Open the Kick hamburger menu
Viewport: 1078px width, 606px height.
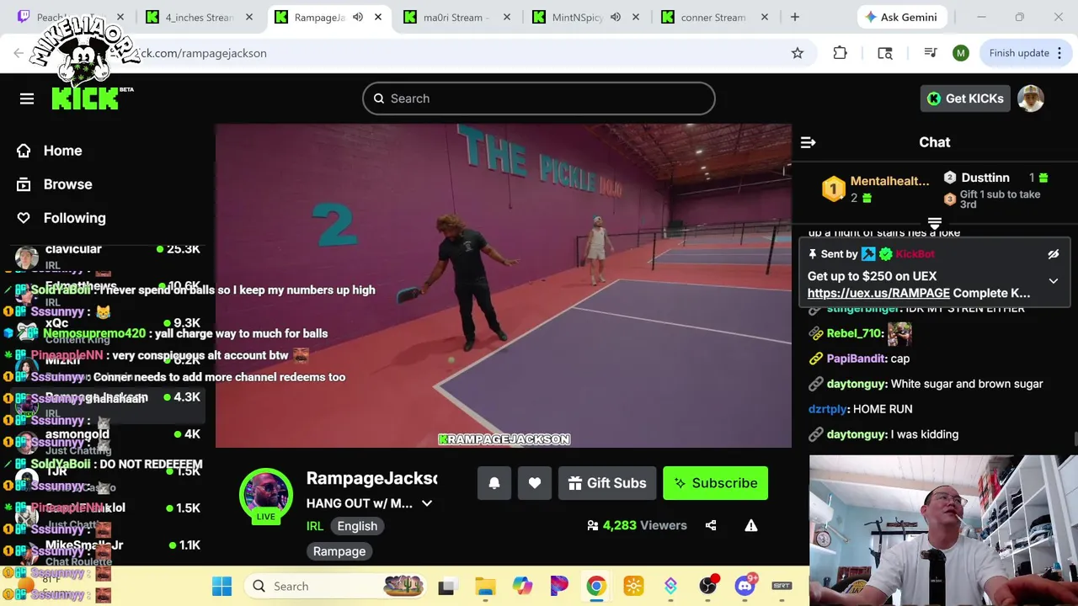(27, 98)
